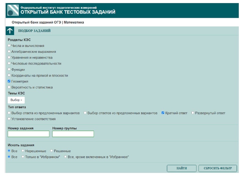Enable the Числа и вычисления checkbox
This screenshot has height=183, width=244.
coord(9,45)
